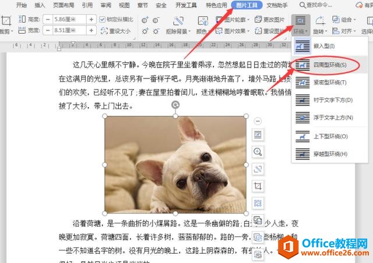Open the 引用 References tab
Screen dimensions: 373x263
tap(87, 5)
